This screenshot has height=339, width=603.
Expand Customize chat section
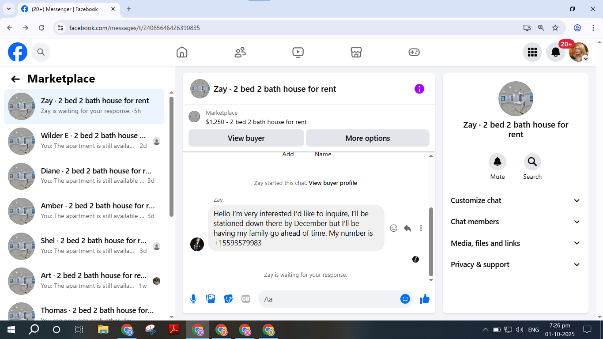[x=516, y=200]
